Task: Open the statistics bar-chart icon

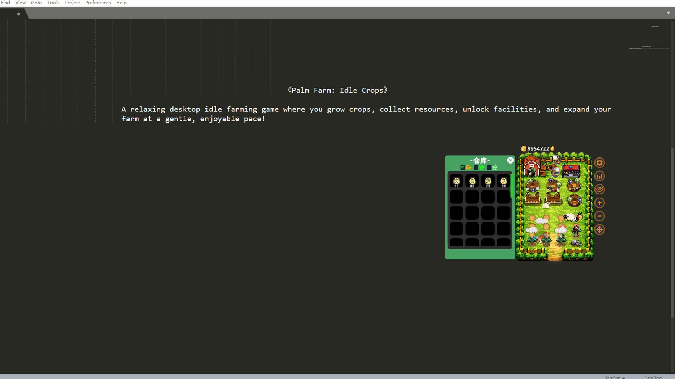Action: tap(599, 176)
